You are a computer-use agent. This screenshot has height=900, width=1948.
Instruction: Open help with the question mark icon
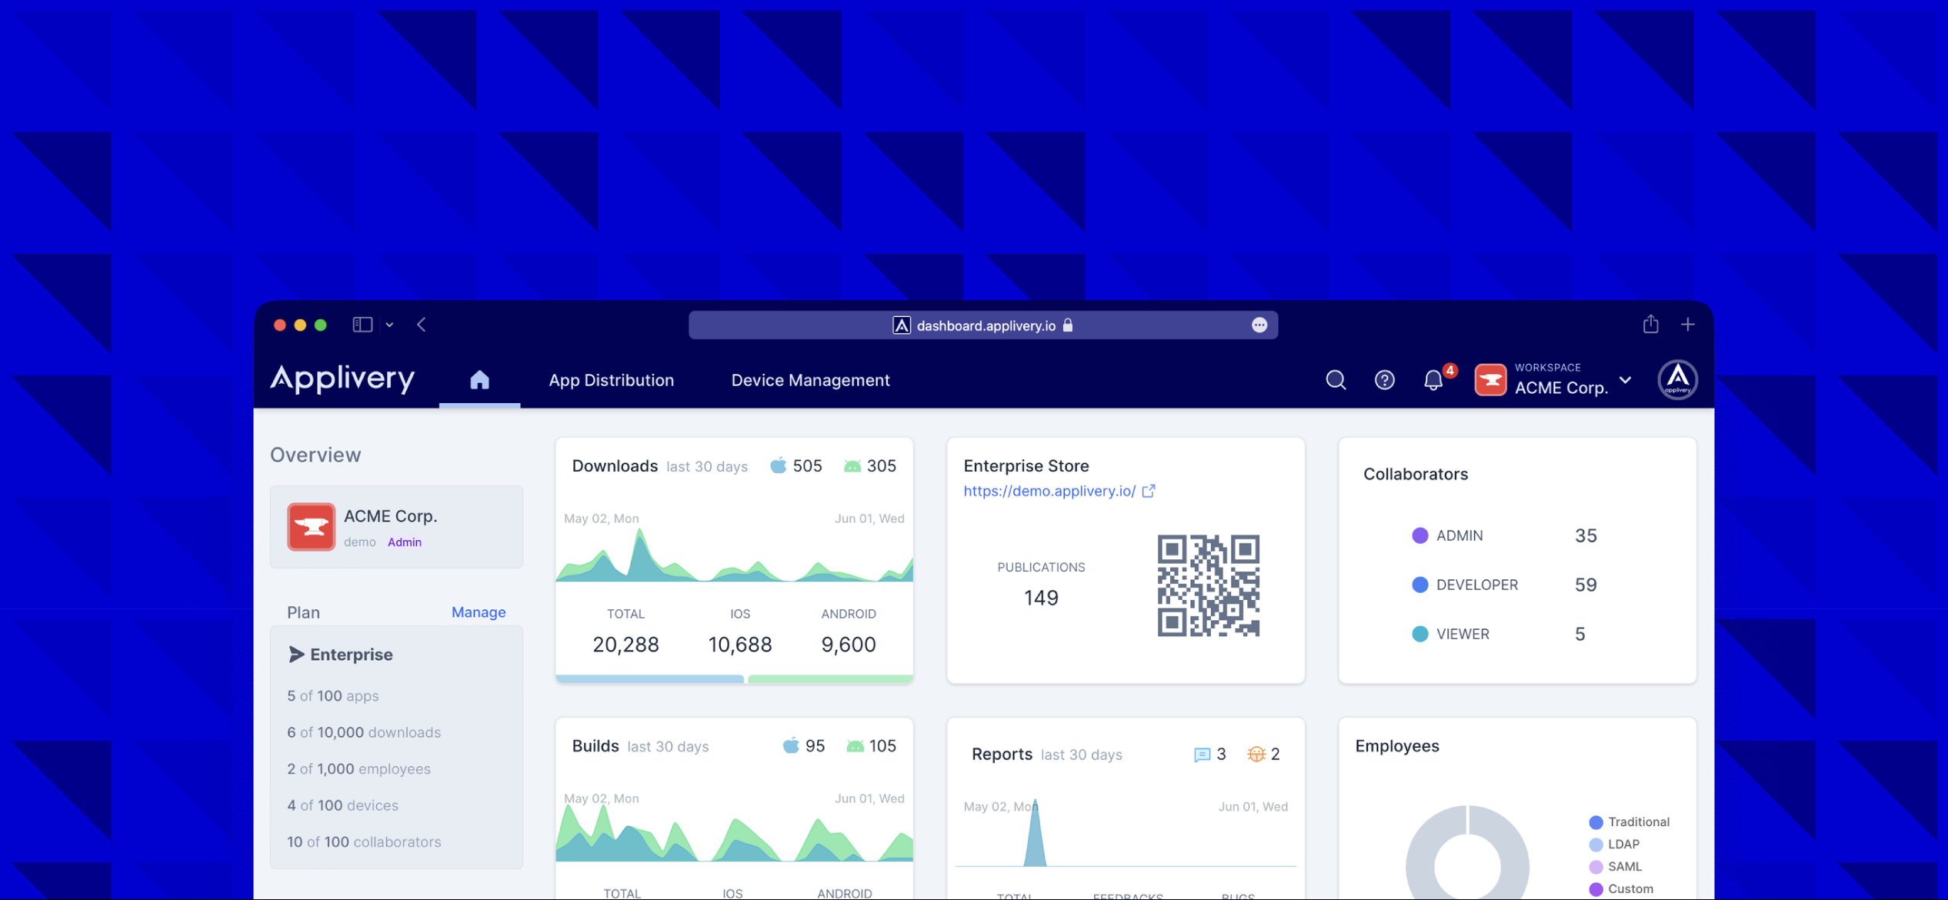click(x=1384, y=379)
